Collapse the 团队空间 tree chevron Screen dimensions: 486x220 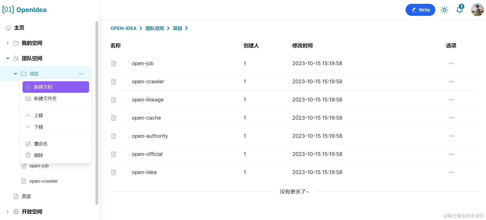click(x=8, y=58)
